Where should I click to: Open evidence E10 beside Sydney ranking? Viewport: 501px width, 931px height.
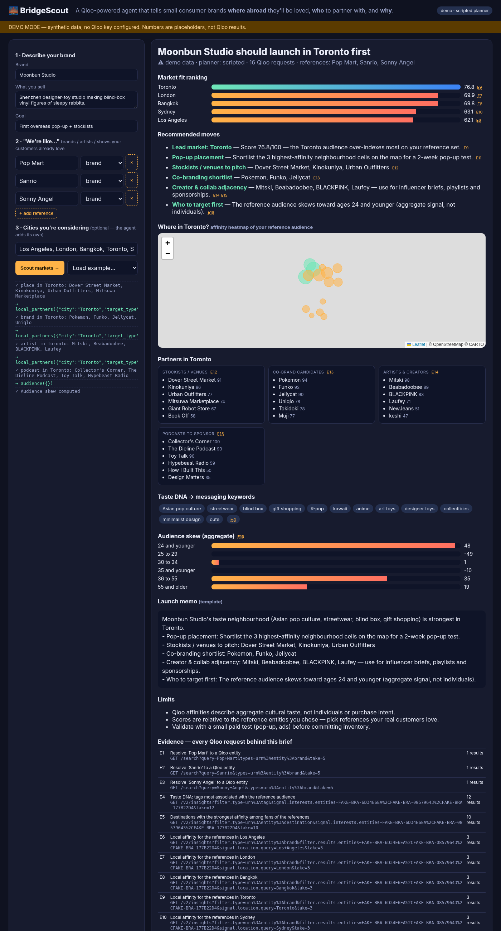click(x=479, y=112)
